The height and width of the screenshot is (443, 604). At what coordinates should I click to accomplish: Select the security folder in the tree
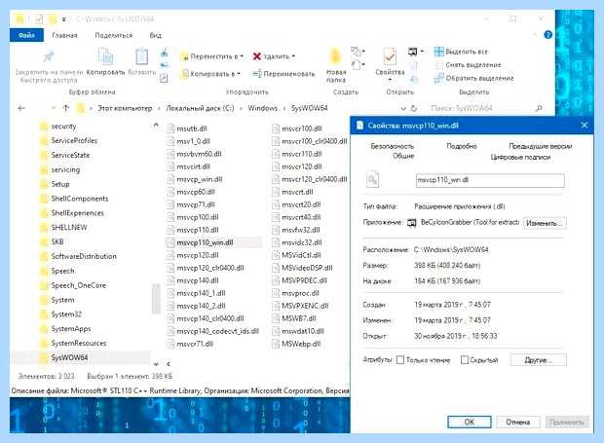tap(64, 127)
